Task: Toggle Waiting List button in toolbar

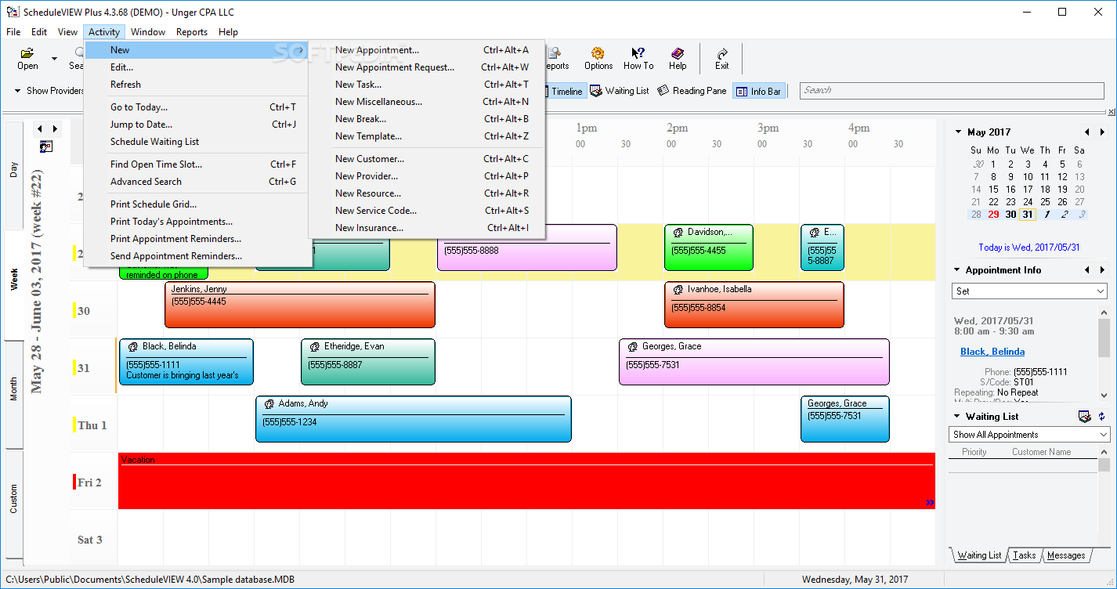Action: [619, 91]
